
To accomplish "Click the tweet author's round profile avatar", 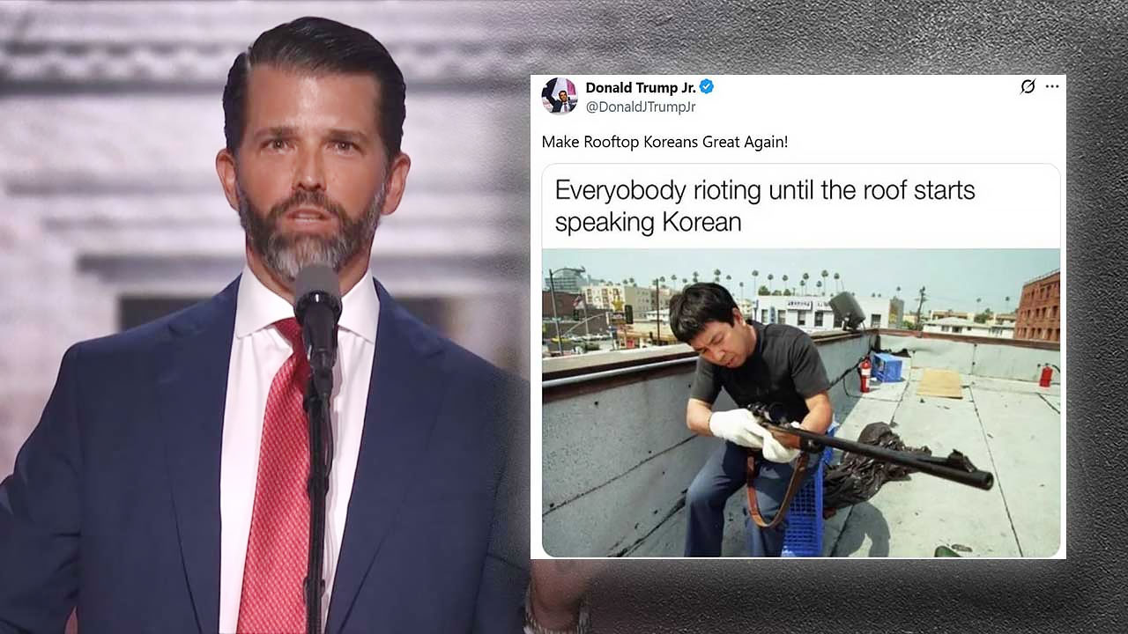I will (559, 95).
